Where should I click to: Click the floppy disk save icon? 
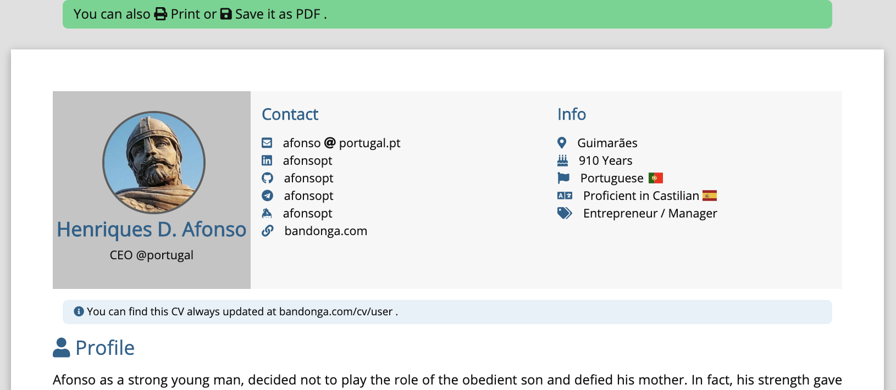pyautogui.click(x=226, y=14)
